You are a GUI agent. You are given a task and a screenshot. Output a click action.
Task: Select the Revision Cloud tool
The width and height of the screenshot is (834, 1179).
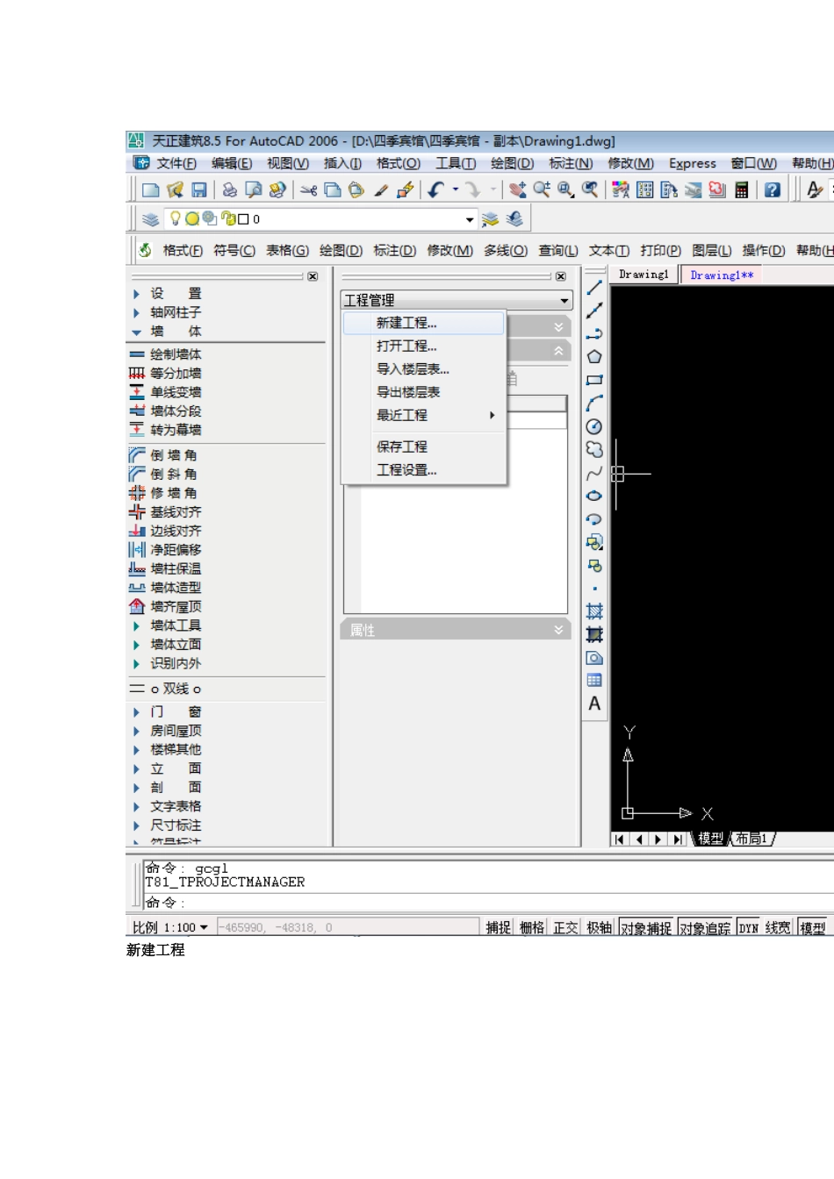coord(594,449)
